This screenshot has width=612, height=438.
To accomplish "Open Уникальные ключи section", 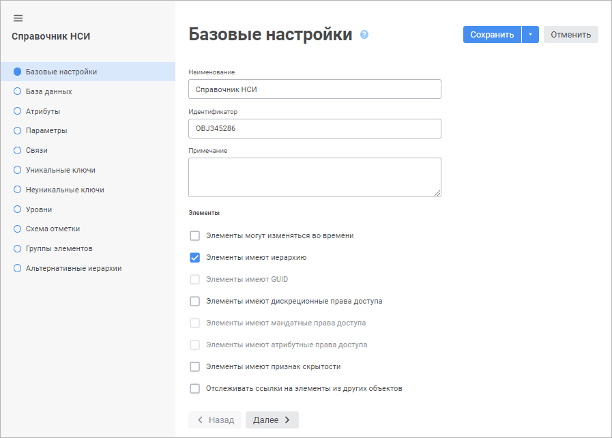I will point(60,170).
